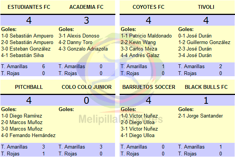Image resolution: width=235 pixels, height=157 pixels.
Task: Click Black Bulls FC score number 1
Action: pos(206,100)
